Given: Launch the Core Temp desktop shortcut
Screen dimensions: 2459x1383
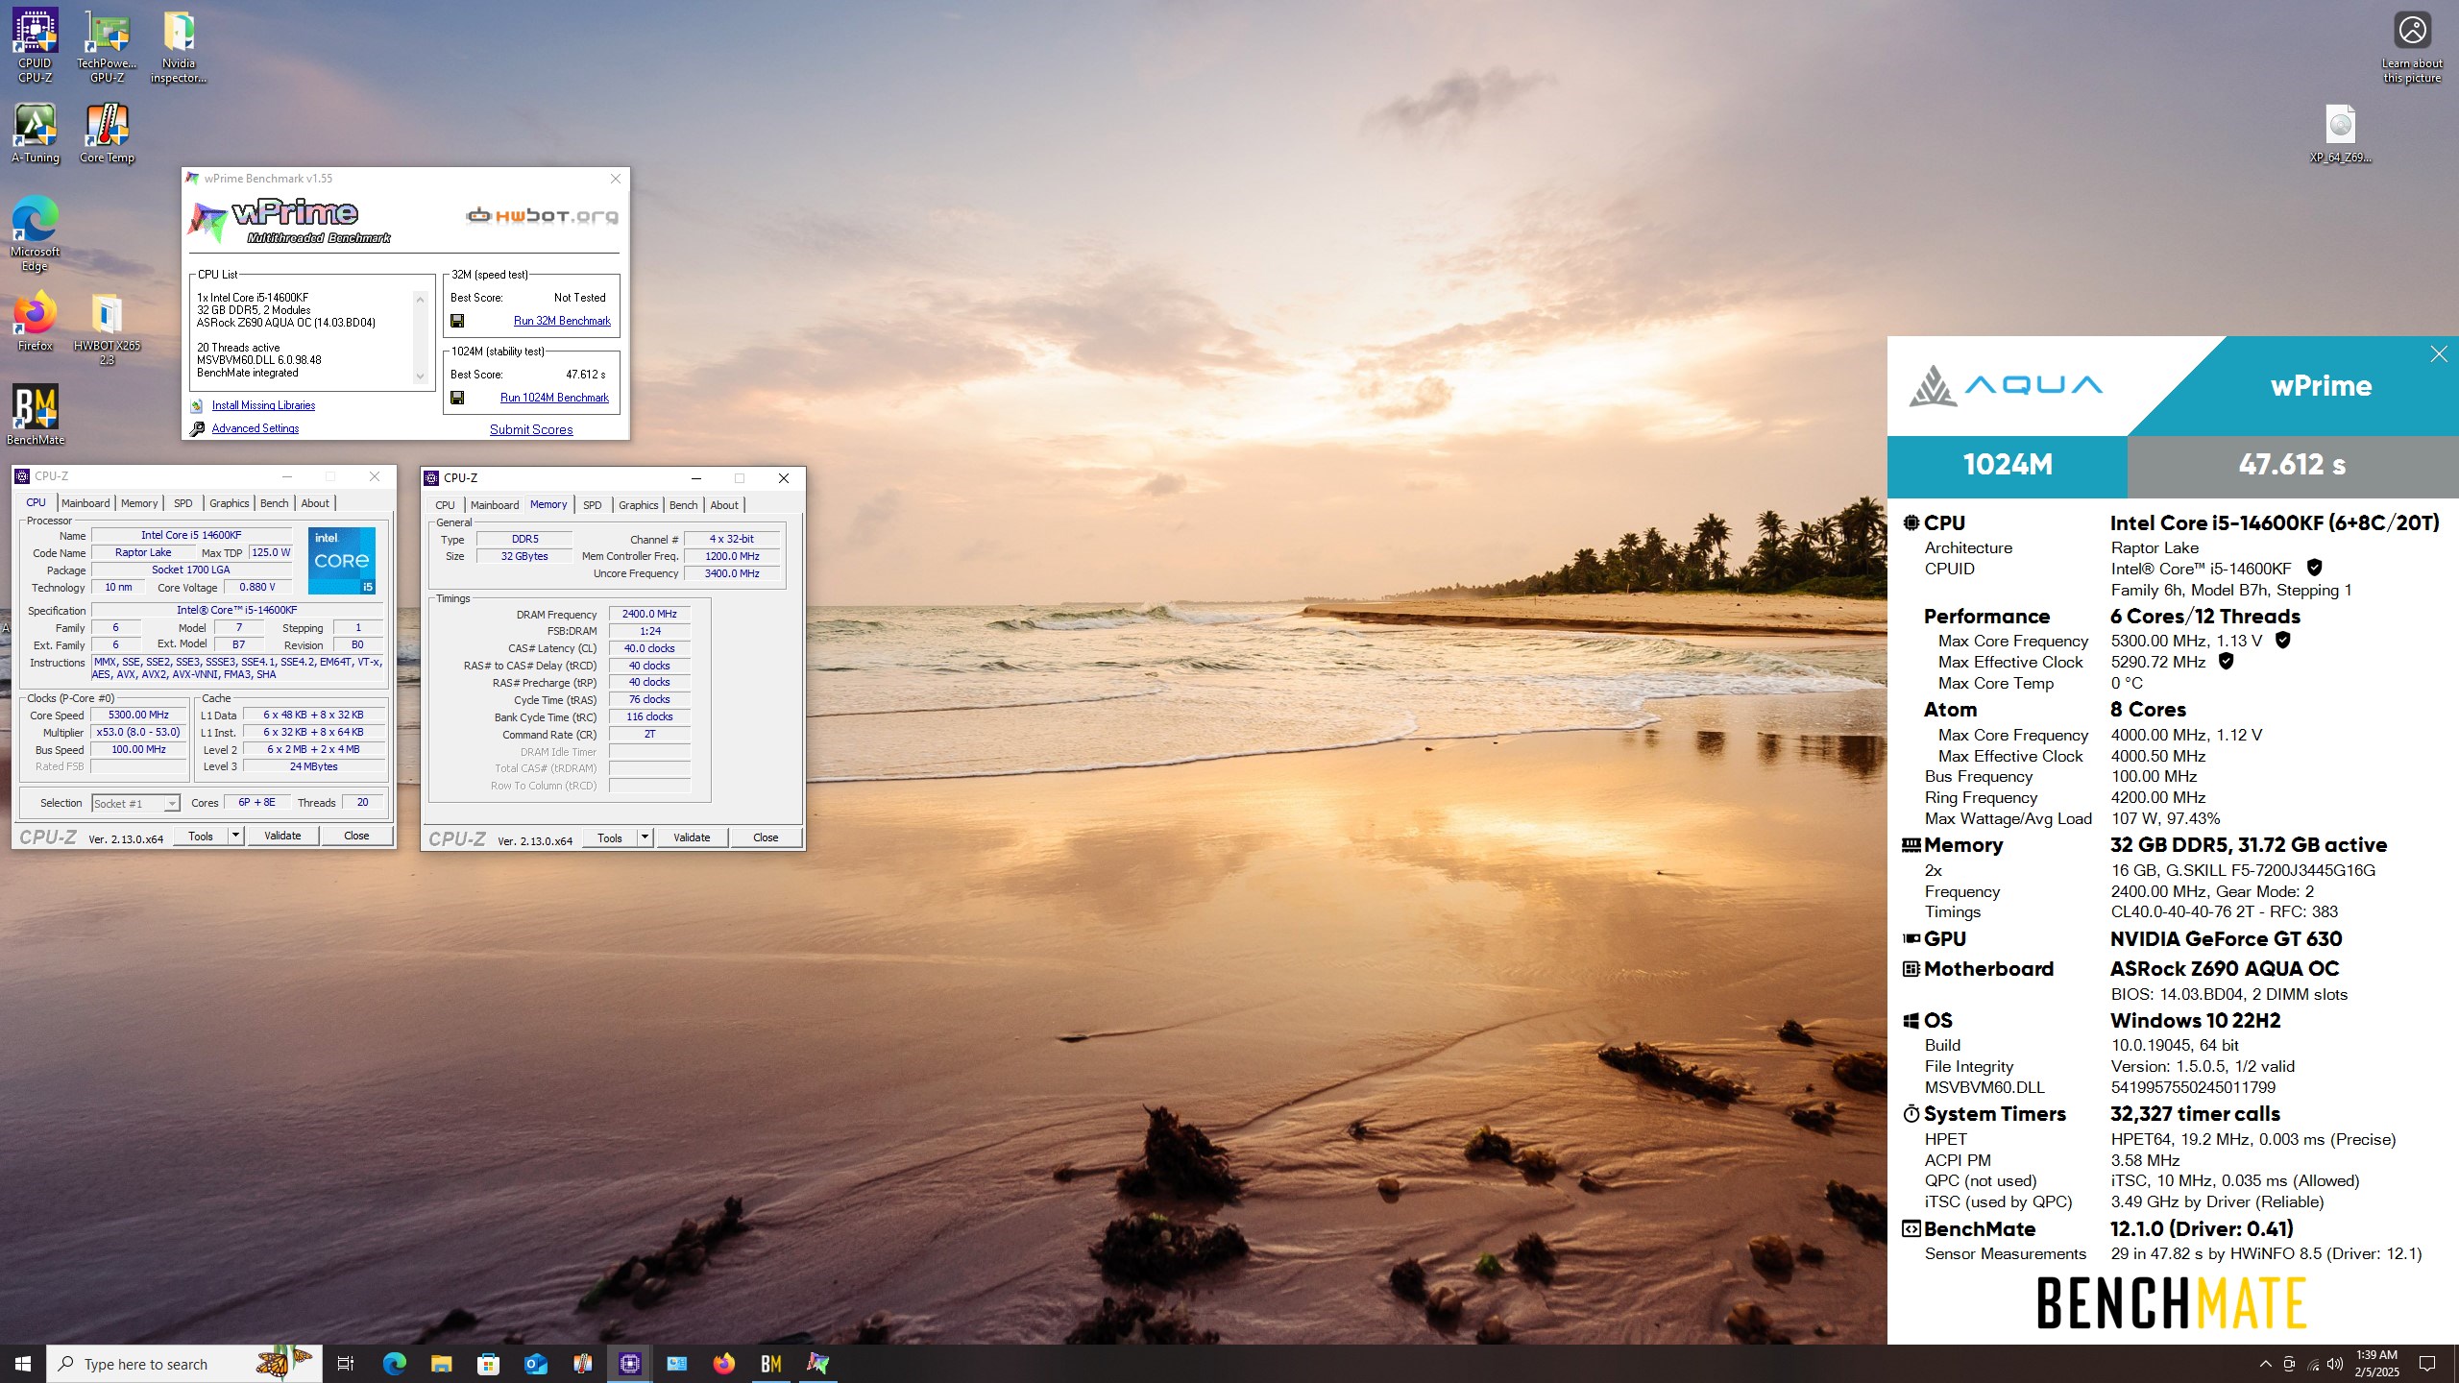Looking at the screenshot, I should click(x=107, y=134).
